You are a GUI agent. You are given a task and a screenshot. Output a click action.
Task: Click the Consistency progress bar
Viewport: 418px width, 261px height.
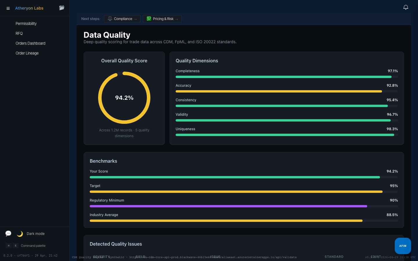tap(287, 106)
